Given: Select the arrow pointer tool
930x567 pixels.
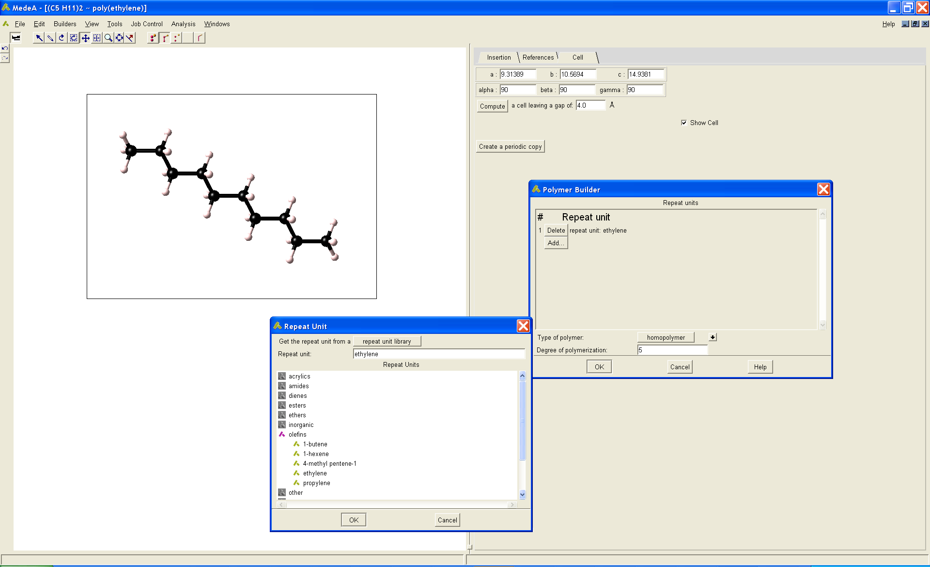Looking at the screenshot, I should click(39, 38).
